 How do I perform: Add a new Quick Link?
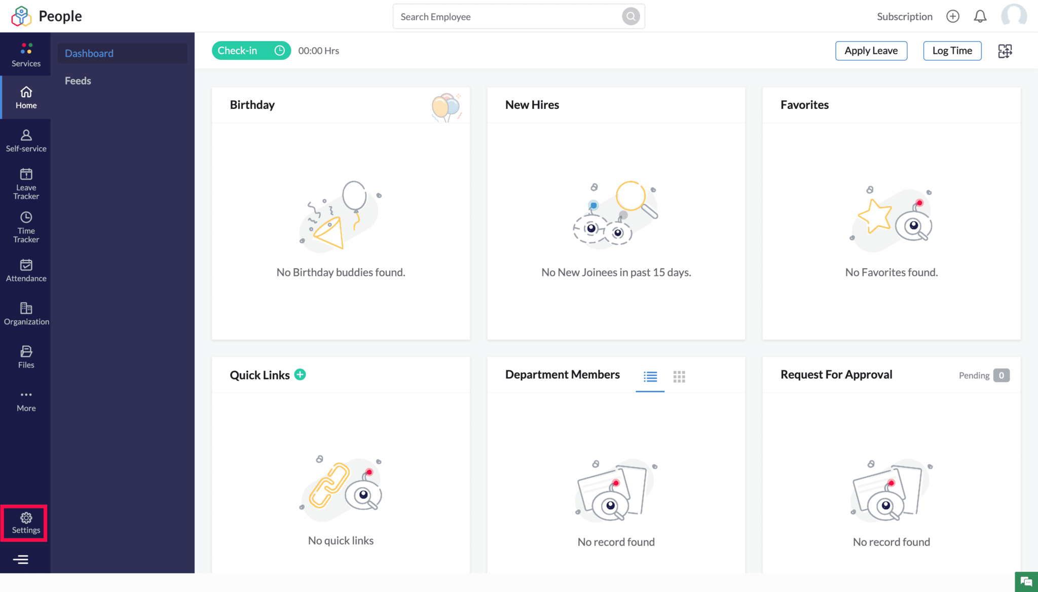tap(300, 374)
